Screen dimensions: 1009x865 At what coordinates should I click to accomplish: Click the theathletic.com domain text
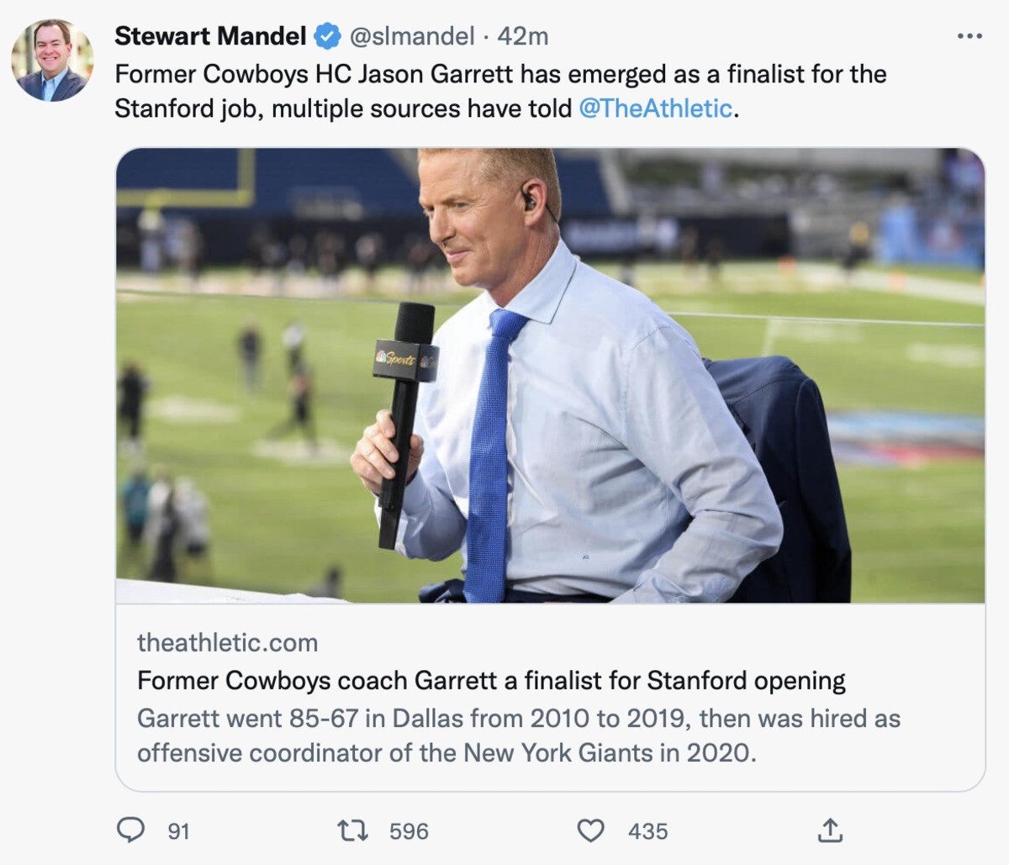point(227,643)
